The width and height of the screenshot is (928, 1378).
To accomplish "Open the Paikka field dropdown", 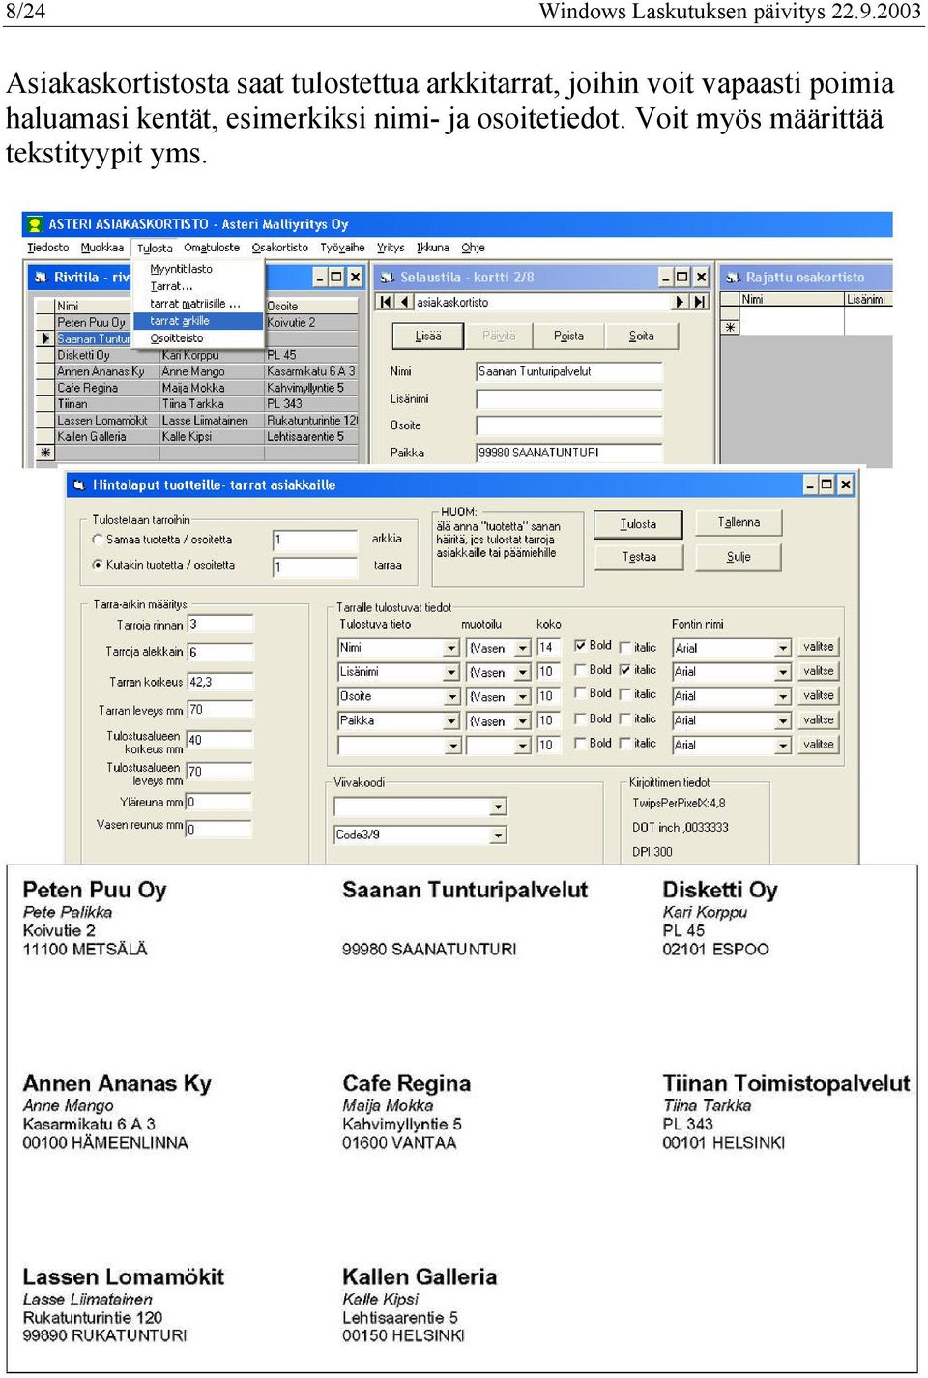I will coord(451,720).
